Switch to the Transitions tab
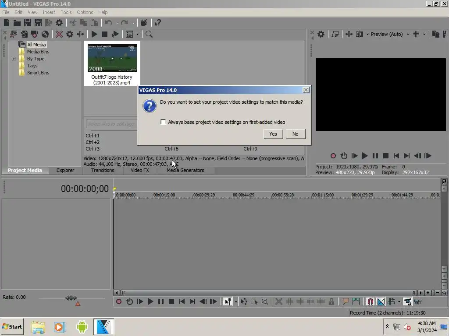Image resolution: width=449 pixels, height=336 pixels. coord(103,170)
